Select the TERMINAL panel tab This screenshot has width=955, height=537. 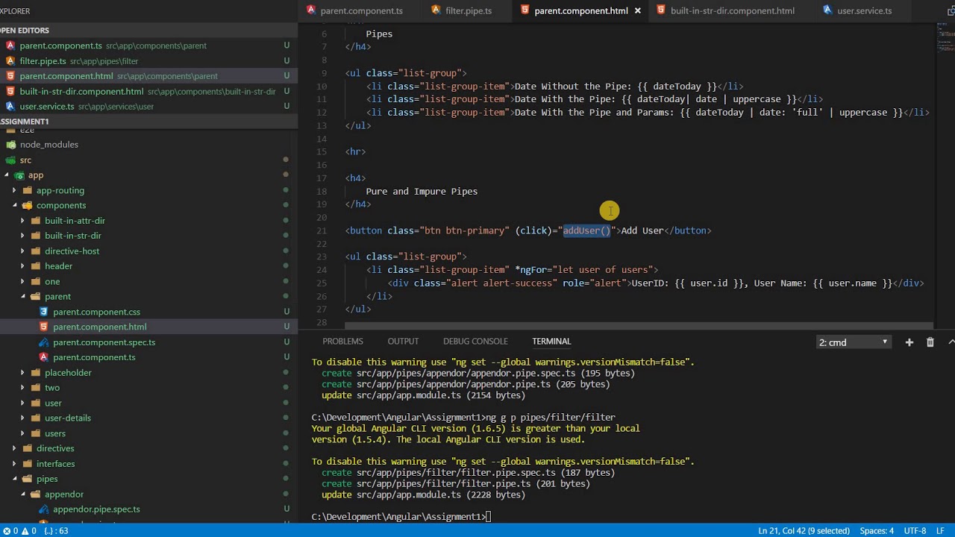tap(551, 341)
